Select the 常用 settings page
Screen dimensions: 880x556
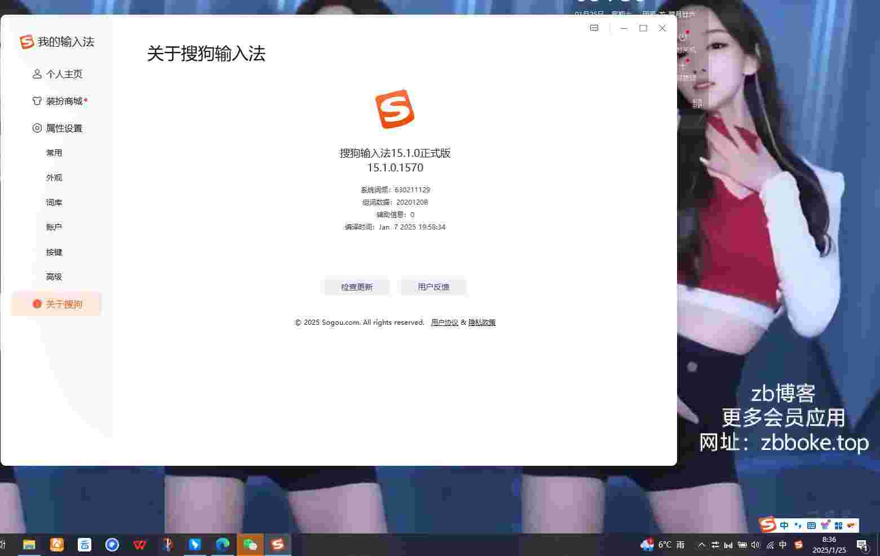coord(54,153)
